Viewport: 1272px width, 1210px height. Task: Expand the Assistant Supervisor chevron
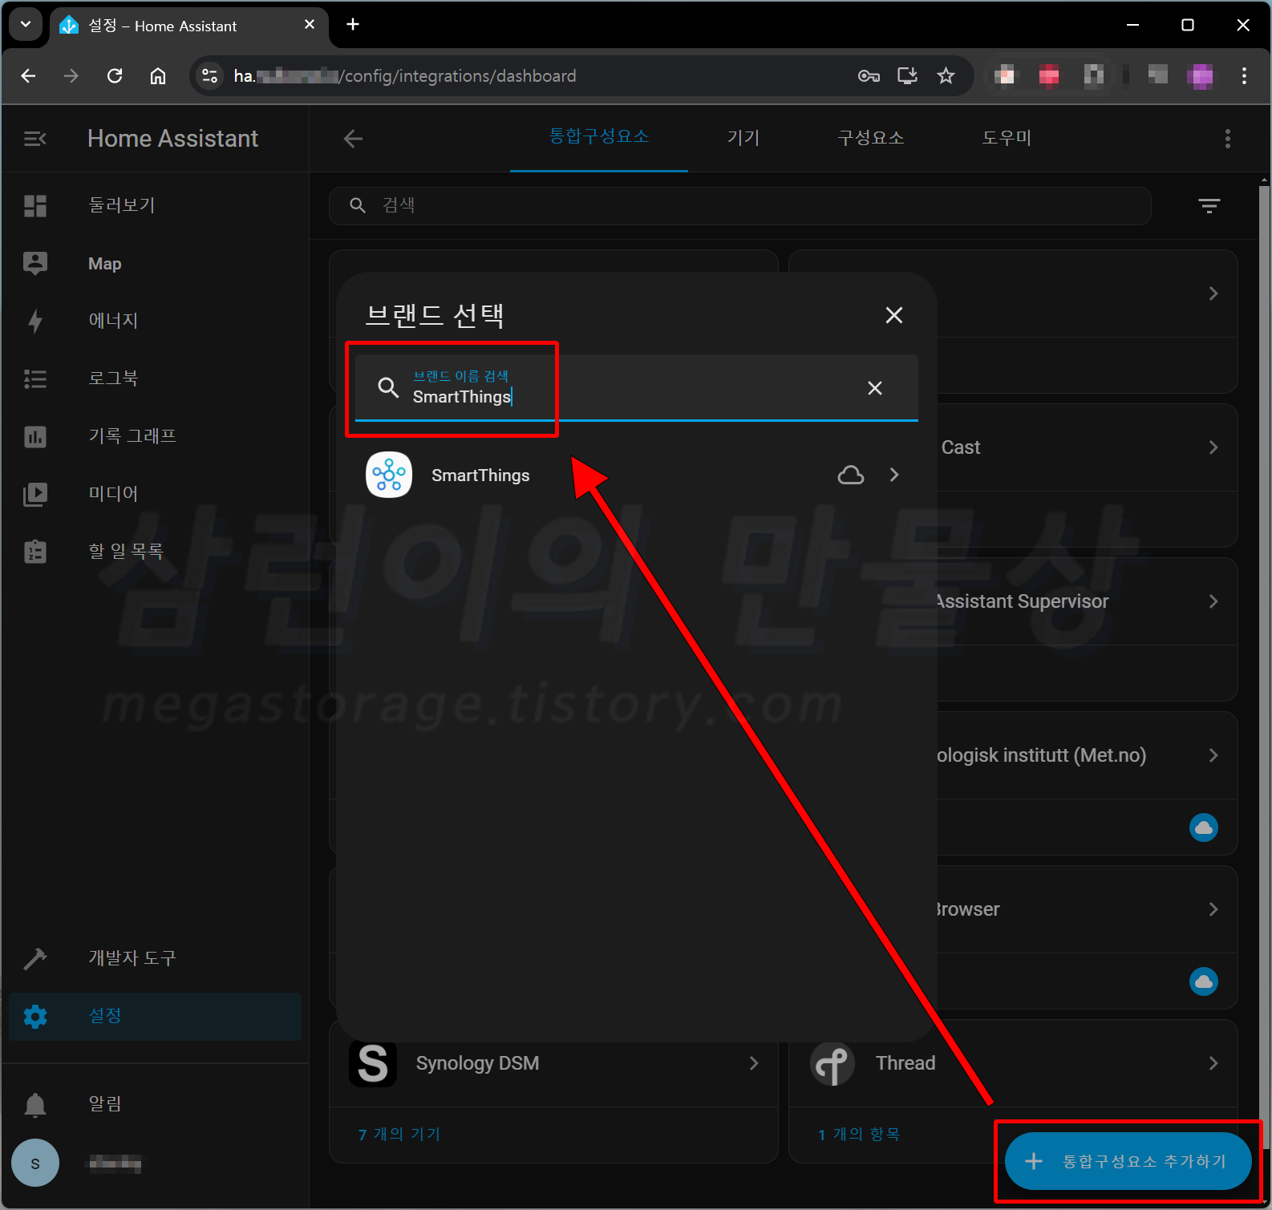tap(1213, 601)
